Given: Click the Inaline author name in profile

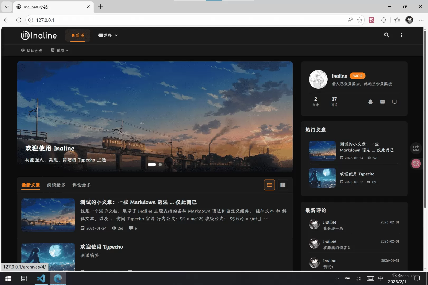Looking at the screenshot, I should click(339, 76).
